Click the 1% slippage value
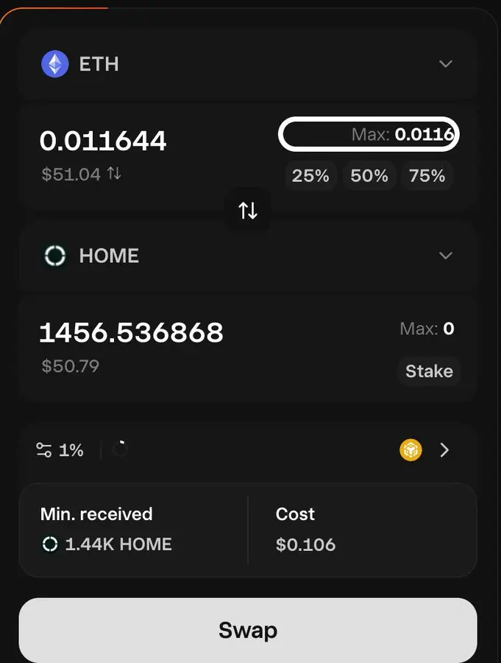Image resolution: width=501 pixels, height=663 pixels. (71, 450)
